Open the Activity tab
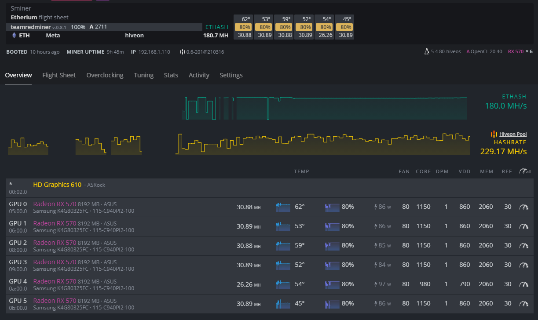The image size is (538, 320). (199, 75)
